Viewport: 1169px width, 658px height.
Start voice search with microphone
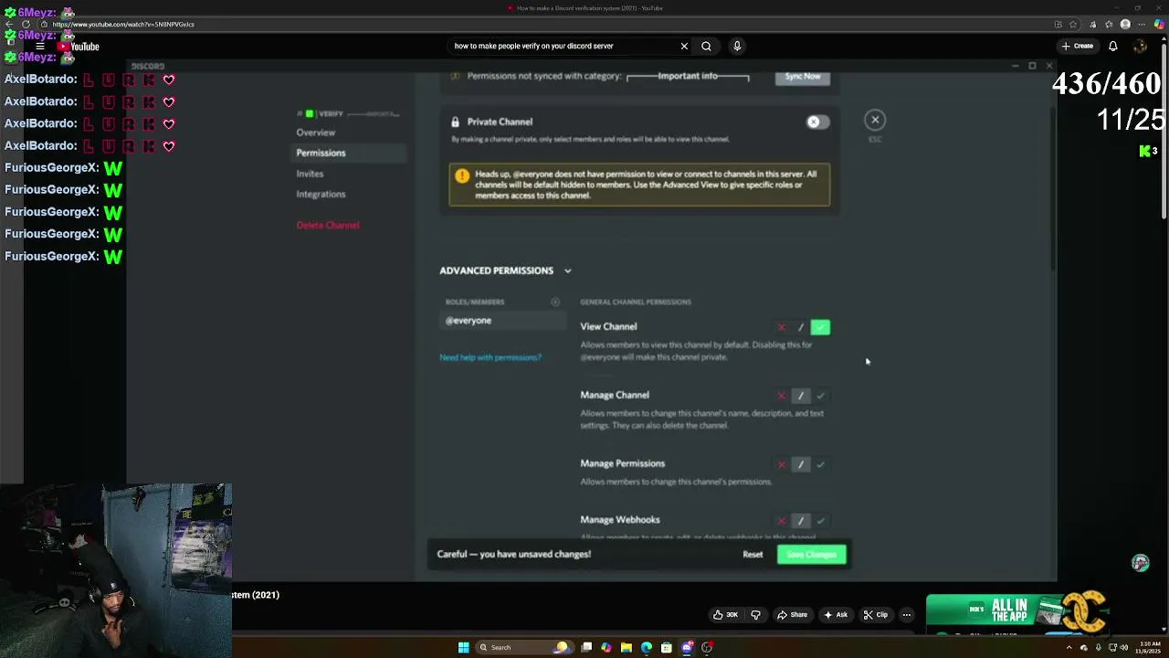click(737, 46)
